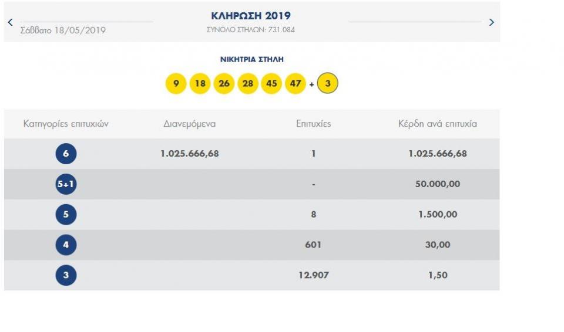Click the ΚΛΗΡΩΣΗ 2019 title
Screen dimensions: 564x332
(x=251, y=16)
